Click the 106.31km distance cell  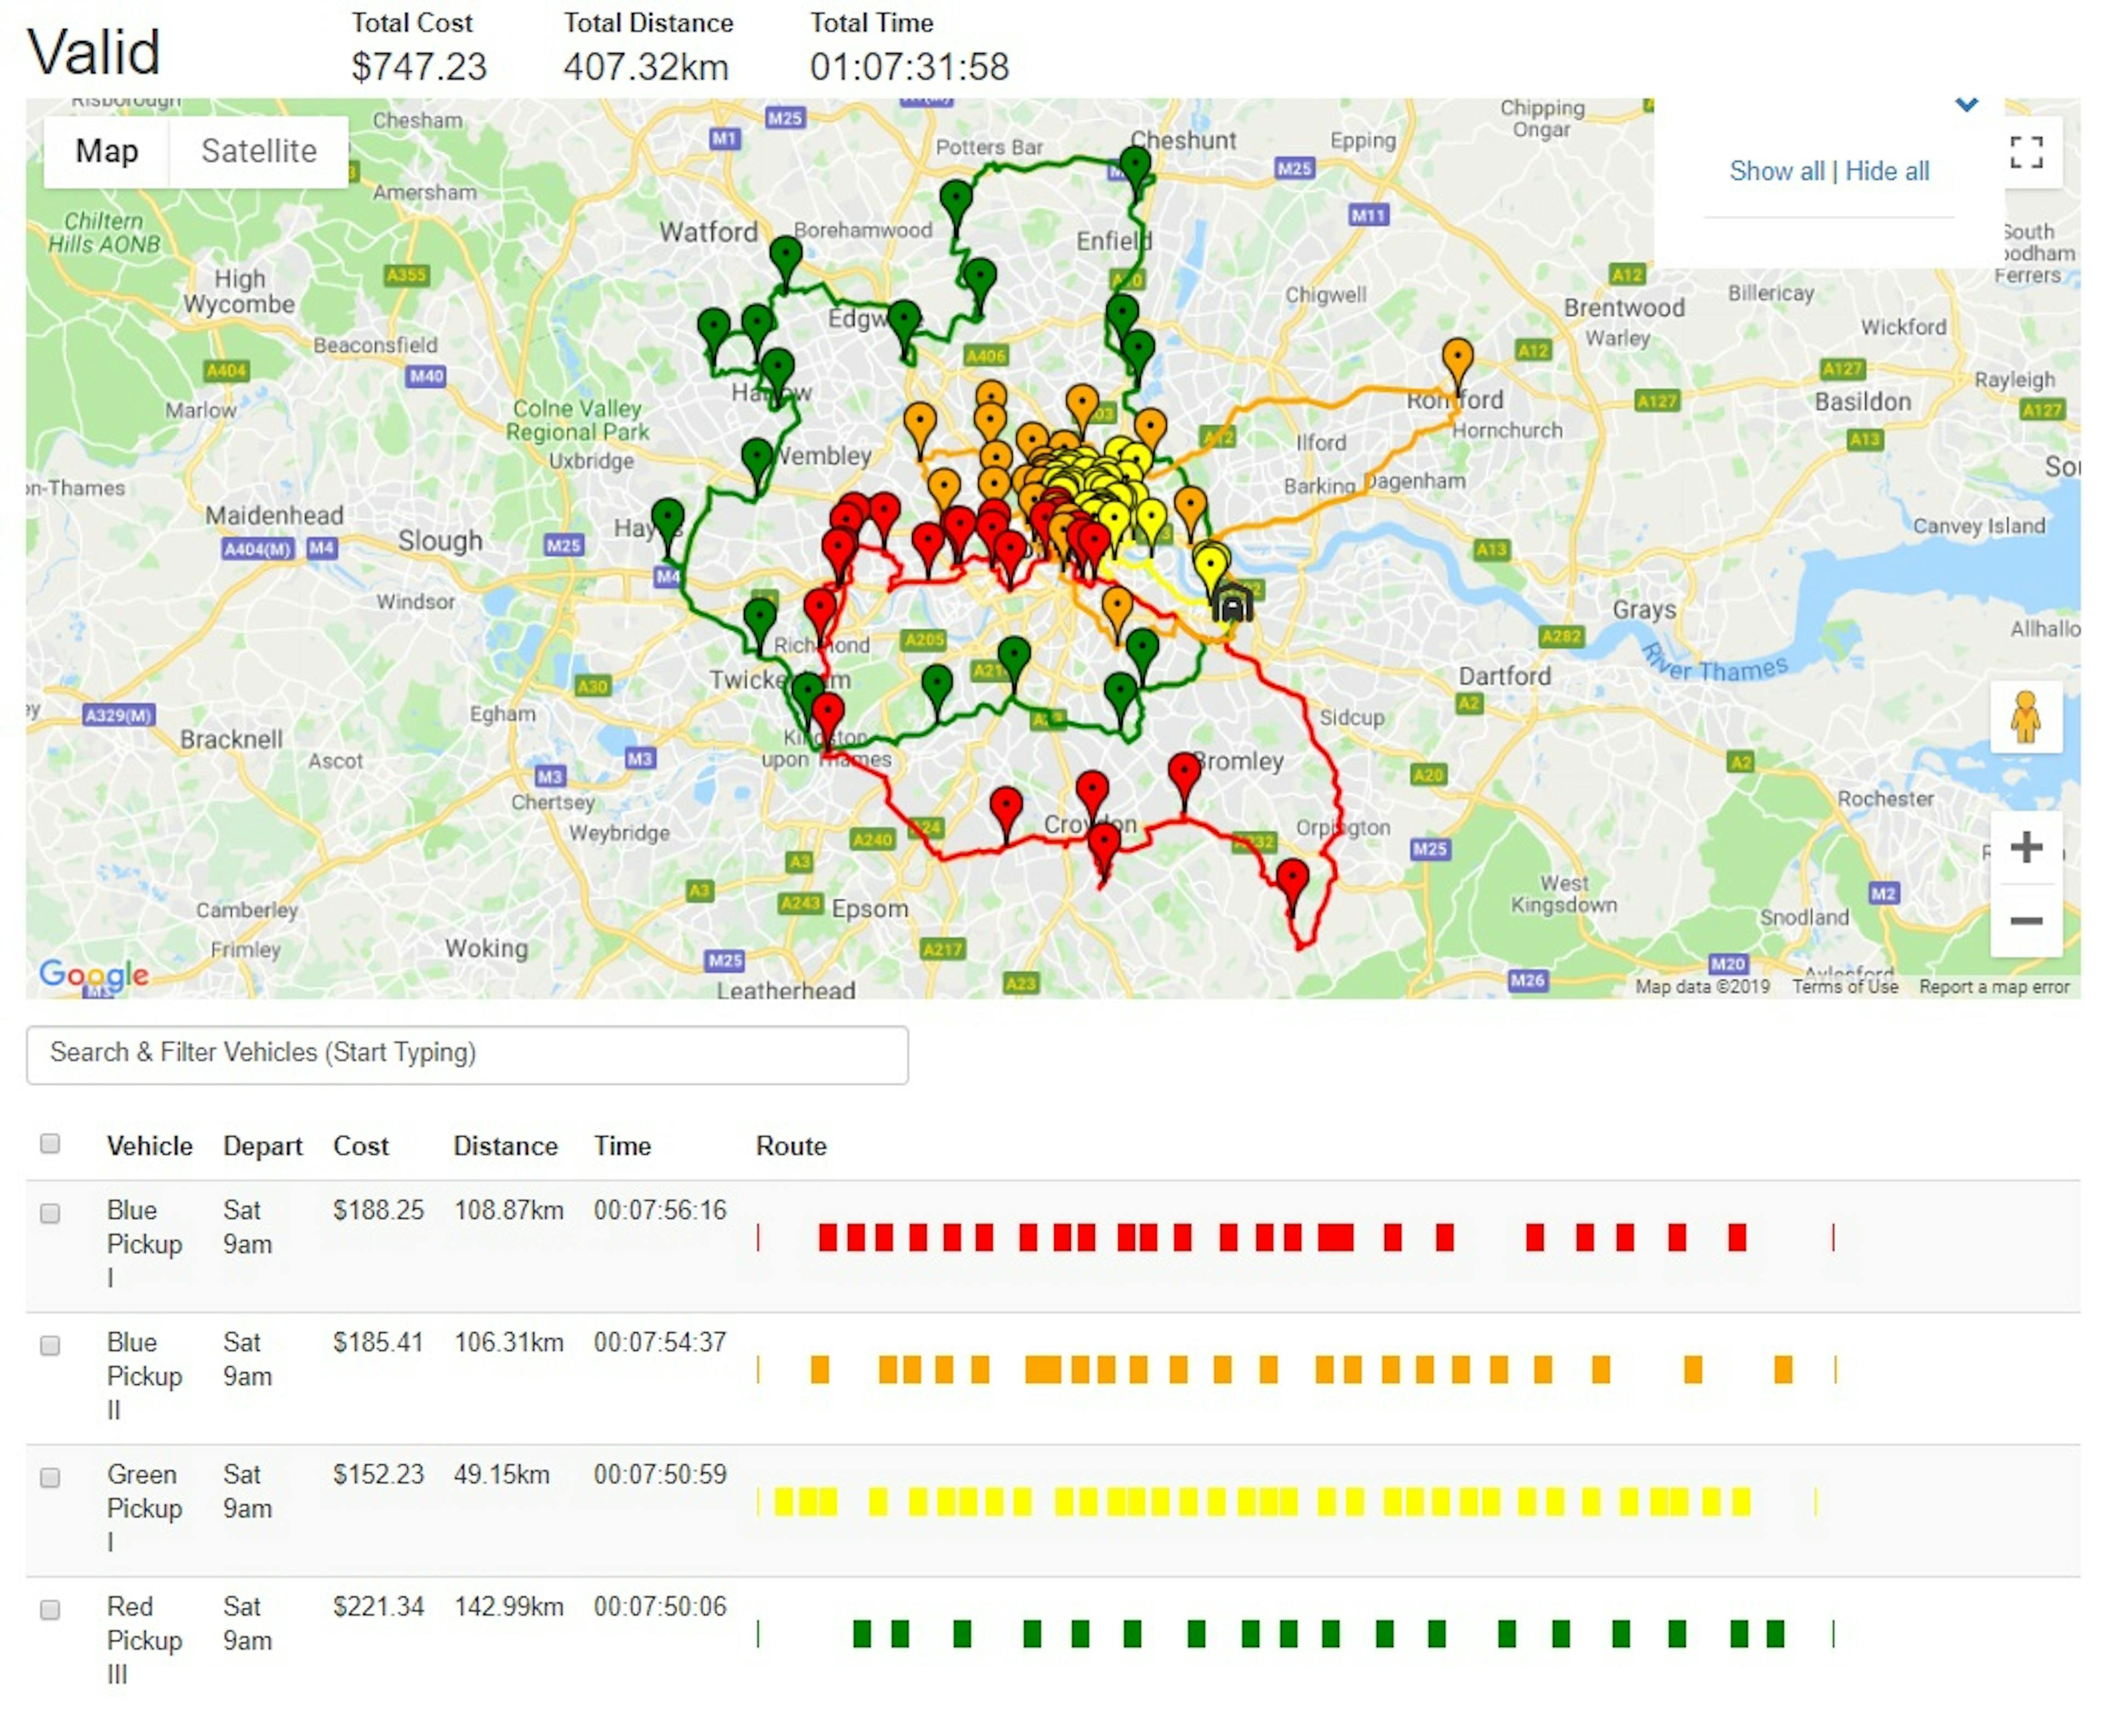coord(508,1342)
